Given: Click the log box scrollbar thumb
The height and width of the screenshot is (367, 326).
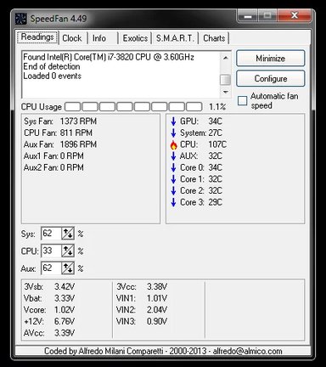Looking at the screenshot, I should 225,80.
